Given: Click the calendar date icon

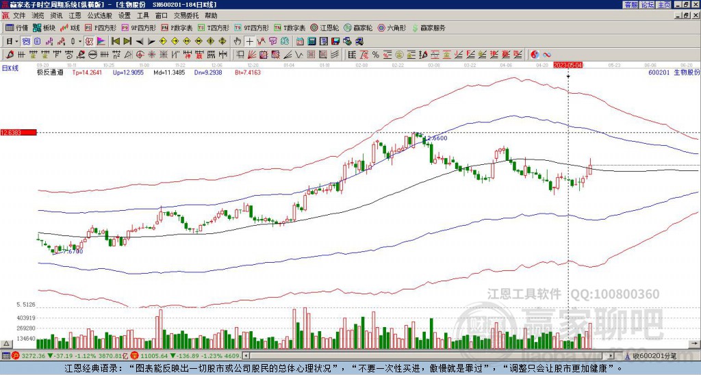Looking at the screenshot, I should (300, 42).
